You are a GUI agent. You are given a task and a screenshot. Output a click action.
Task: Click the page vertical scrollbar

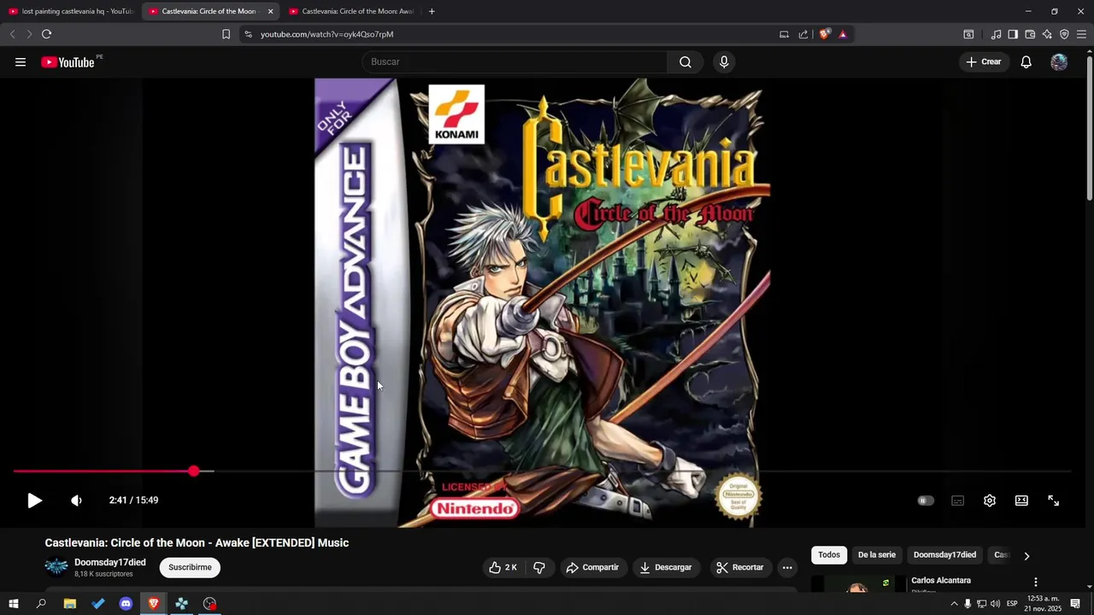[x=1090, y=128]
